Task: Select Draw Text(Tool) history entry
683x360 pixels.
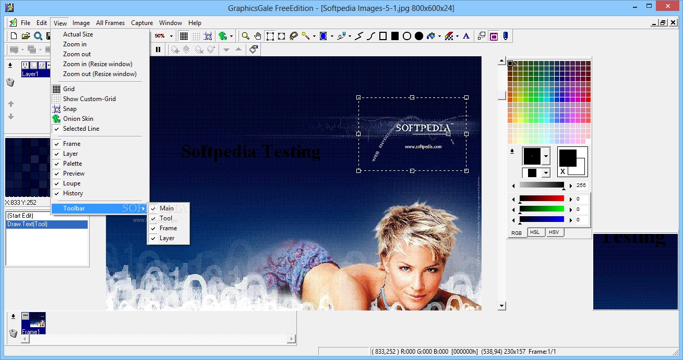Action: [47, 225]
